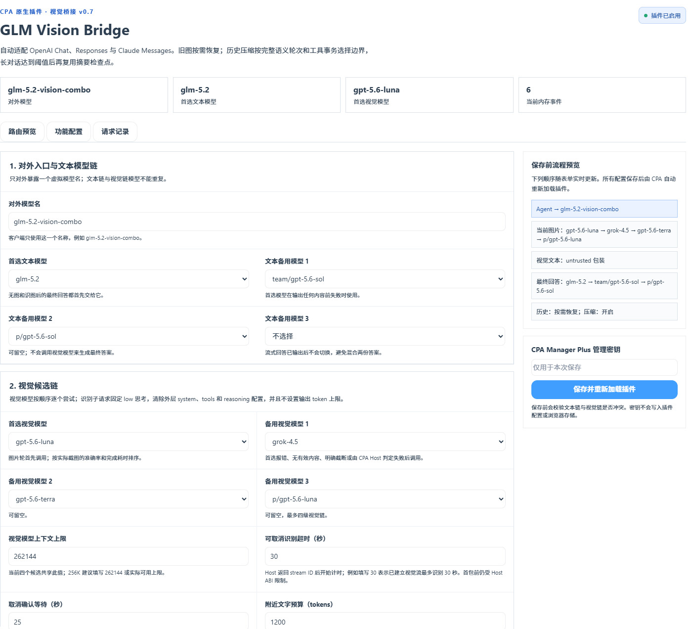Open the 文本备用模型 2 dropdown

coord(129,336)
